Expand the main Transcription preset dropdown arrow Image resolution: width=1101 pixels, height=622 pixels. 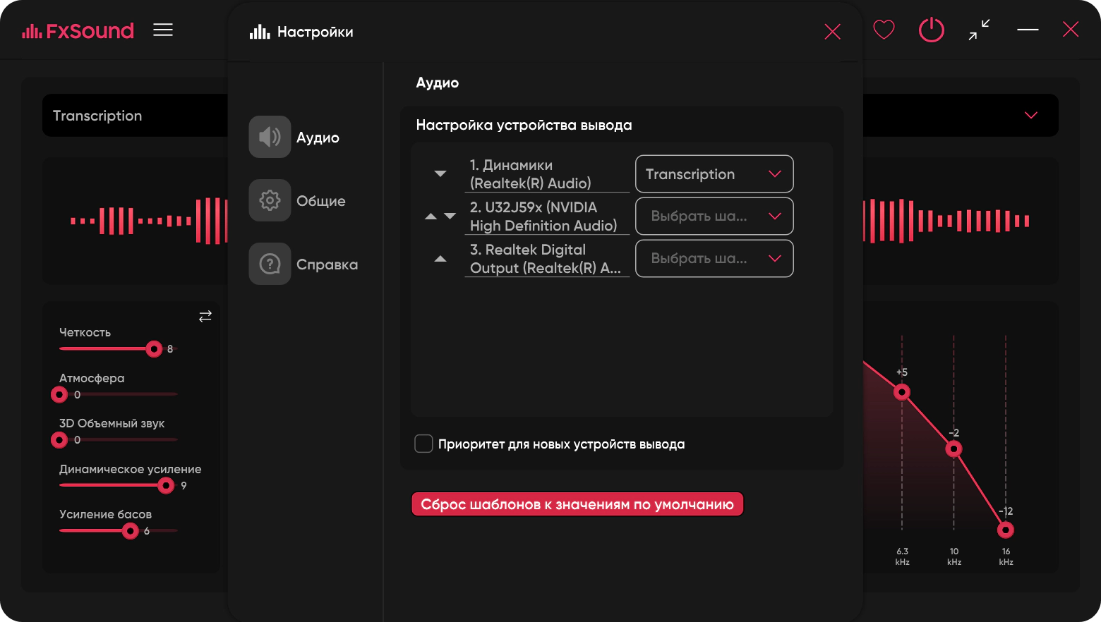pos(1031,115)
